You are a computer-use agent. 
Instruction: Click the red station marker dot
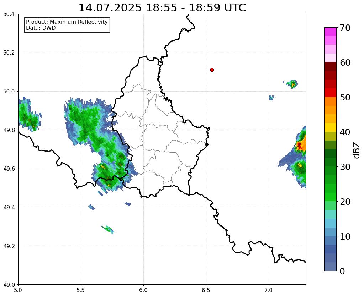click(212, 70)
